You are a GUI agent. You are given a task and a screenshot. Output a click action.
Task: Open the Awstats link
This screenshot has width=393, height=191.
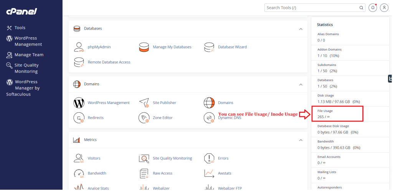tap(225, 173)
